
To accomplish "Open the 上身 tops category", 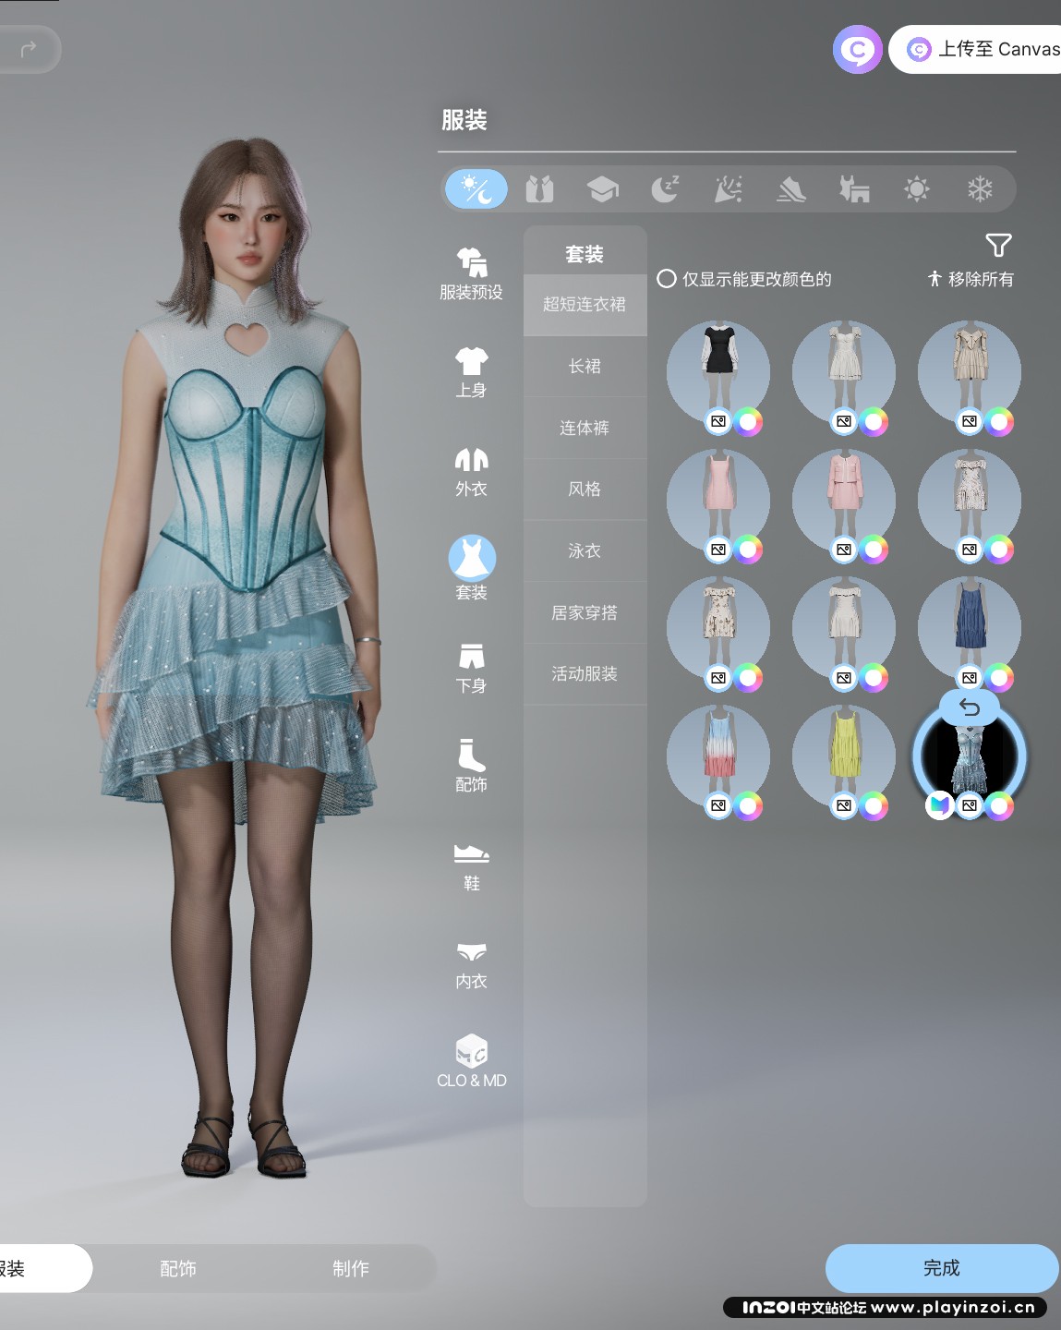I will (x=471, y=371).
